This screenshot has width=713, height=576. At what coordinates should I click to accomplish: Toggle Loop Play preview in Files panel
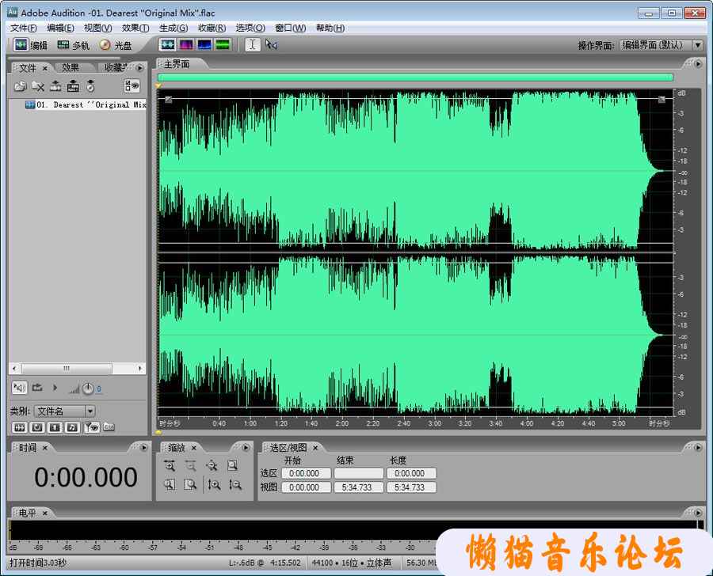37,388
